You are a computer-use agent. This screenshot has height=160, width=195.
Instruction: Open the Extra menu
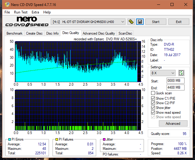click(x=35, y=12)
